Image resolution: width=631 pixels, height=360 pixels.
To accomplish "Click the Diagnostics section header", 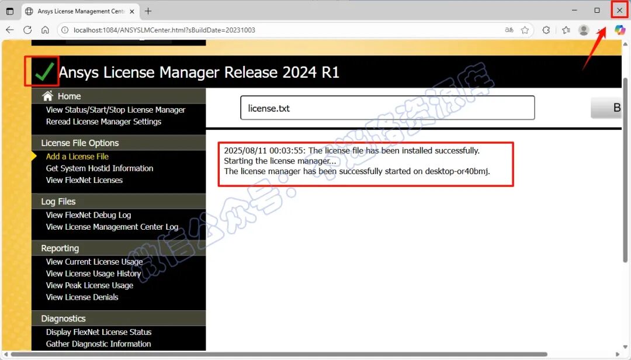I will (x=63, y=319).
